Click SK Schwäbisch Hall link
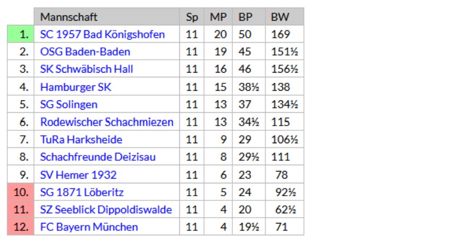 [x=87, y=69]
